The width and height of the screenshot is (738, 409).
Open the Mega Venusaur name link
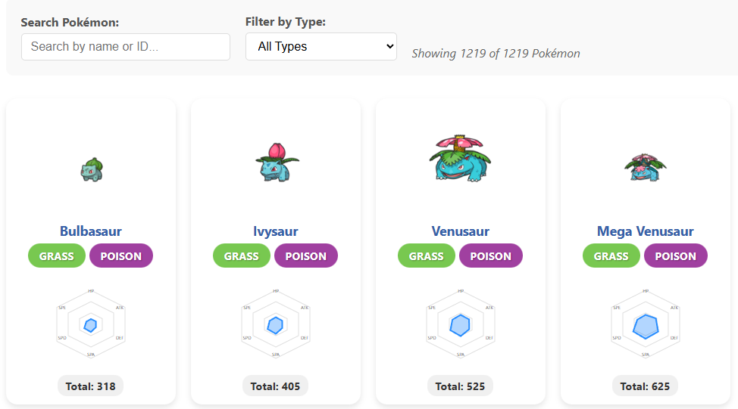646,231
